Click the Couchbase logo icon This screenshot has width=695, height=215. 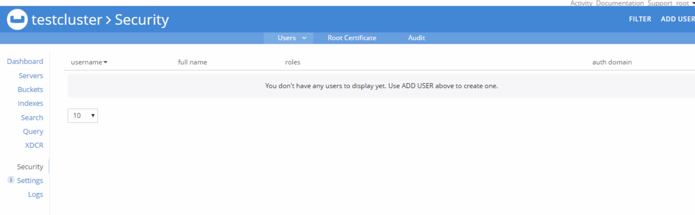(x=17, y=19)
